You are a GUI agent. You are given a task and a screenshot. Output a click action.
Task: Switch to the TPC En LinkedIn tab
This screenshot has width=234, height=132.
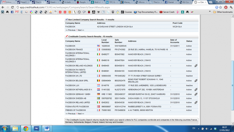click(112, 2)
